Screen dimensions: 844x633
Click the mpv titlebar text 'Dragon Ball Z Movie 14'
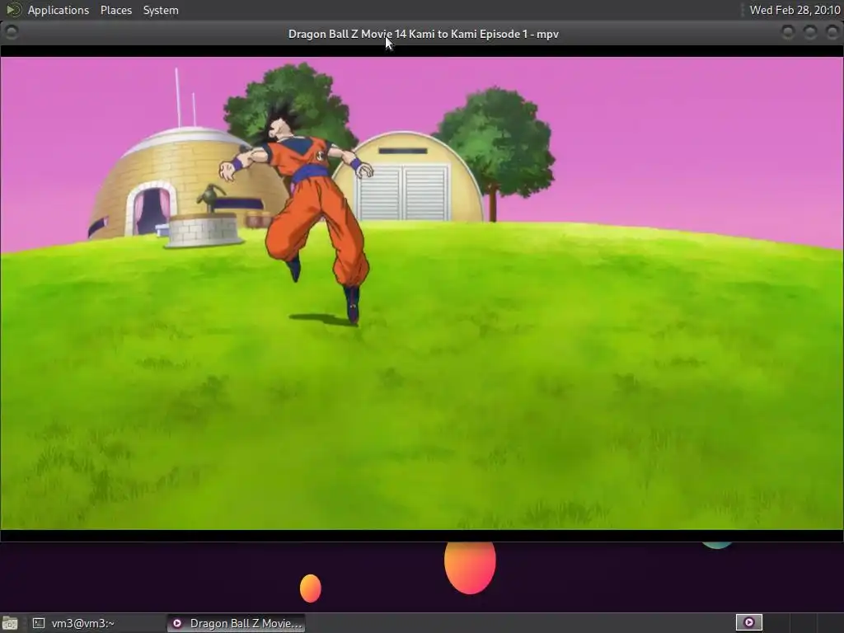click(347, 34)
